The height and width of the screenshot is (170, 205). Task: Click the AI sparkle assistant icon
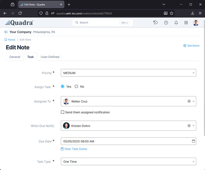tap(156, 23)
